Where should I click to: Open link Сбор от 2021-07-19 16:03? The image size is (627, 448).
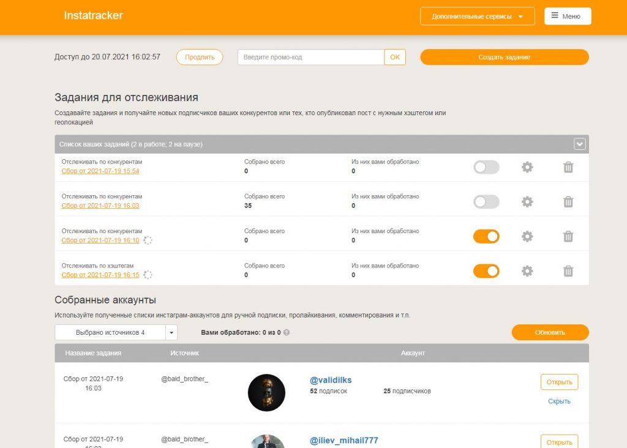click(100, 206)
